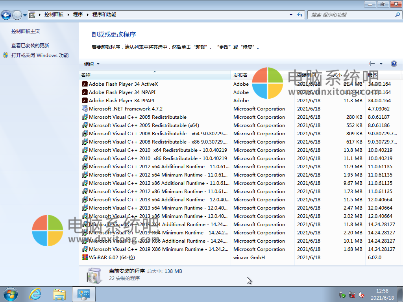Sort the list by the 发布者 column
Screen dimensions: 403x302
click(263, 75)
